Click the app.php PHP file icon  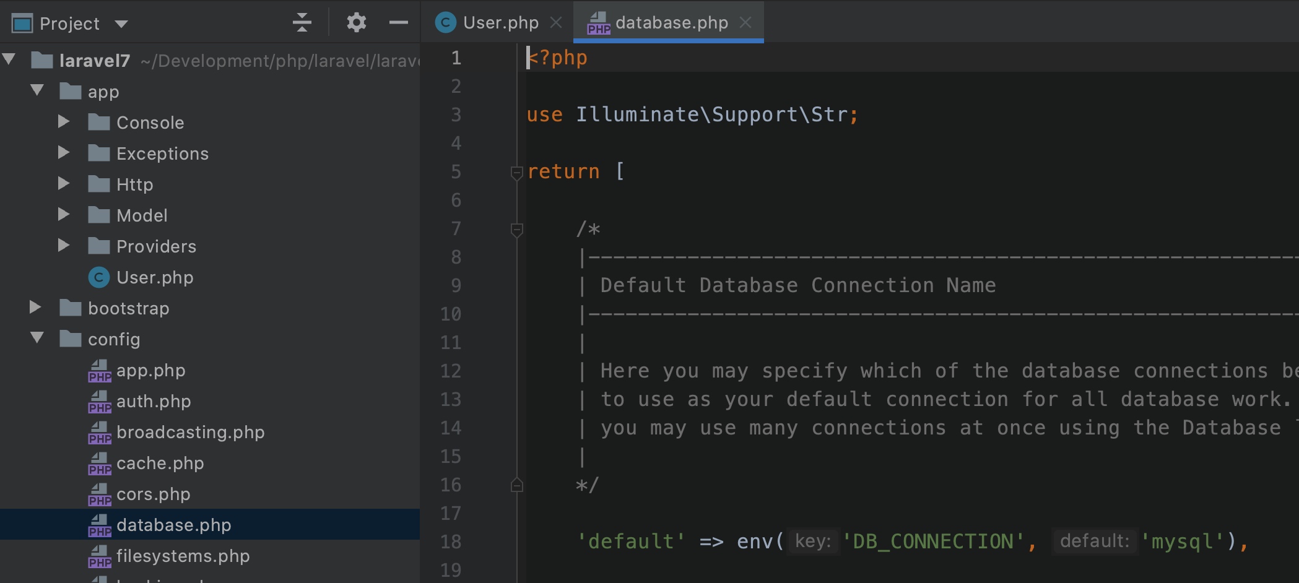(100, 370)
